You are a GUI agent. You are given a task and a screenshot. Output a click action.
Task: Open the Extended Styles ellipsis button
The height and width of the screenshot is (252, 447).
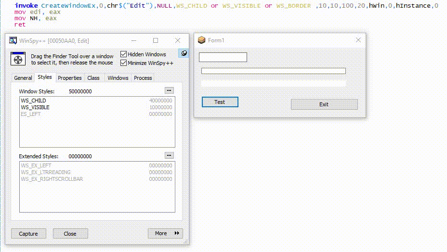(169, 155)
